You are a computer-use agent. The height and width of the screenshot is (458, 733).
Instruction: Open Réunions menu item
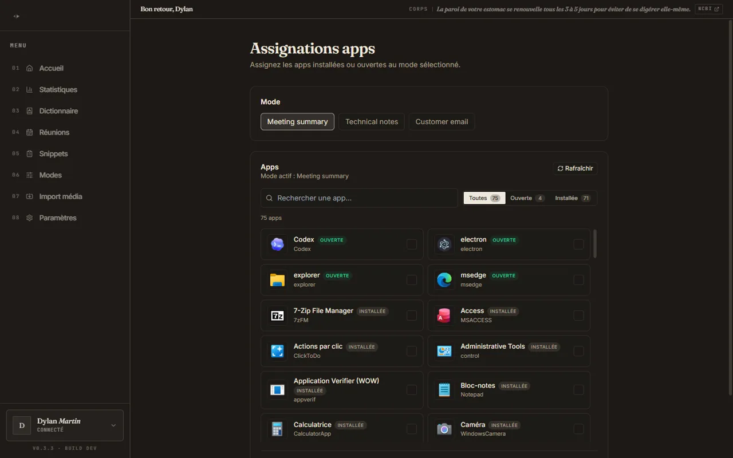point(65,132)
